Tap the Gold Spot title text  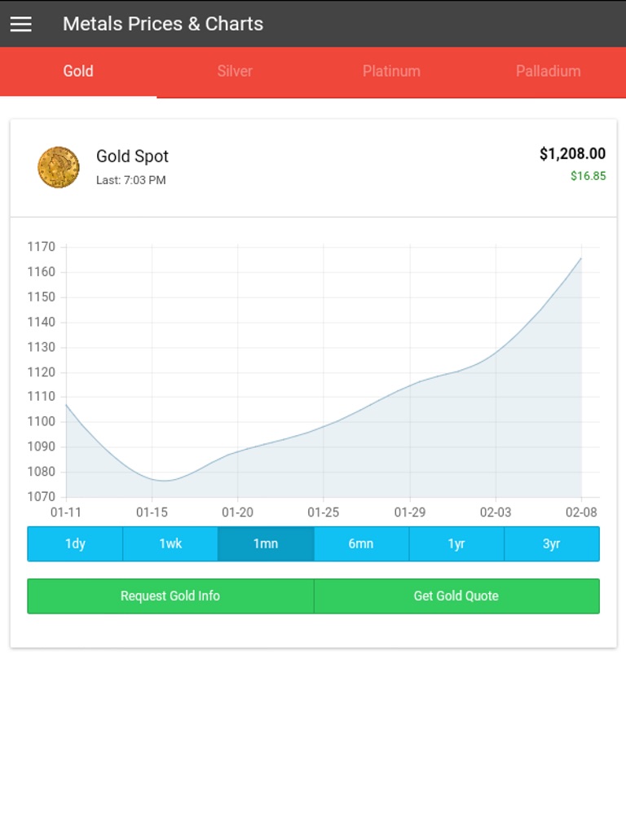132,156
